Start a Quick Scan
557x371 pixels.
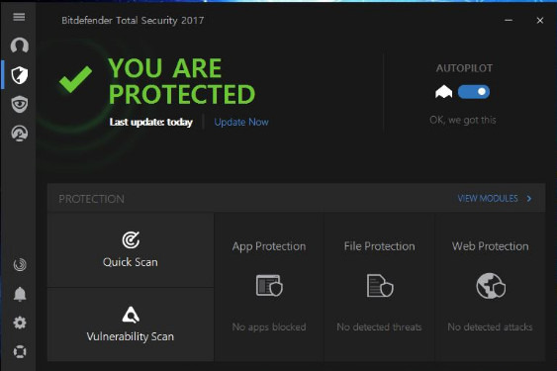tap(131, 250)
